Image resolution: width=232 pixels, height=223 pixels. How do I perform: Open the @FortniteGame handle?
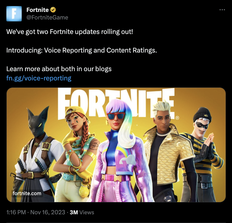(47, 17)
